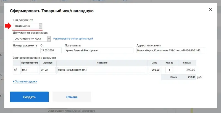Click the Итого total value 292,00

191,77
